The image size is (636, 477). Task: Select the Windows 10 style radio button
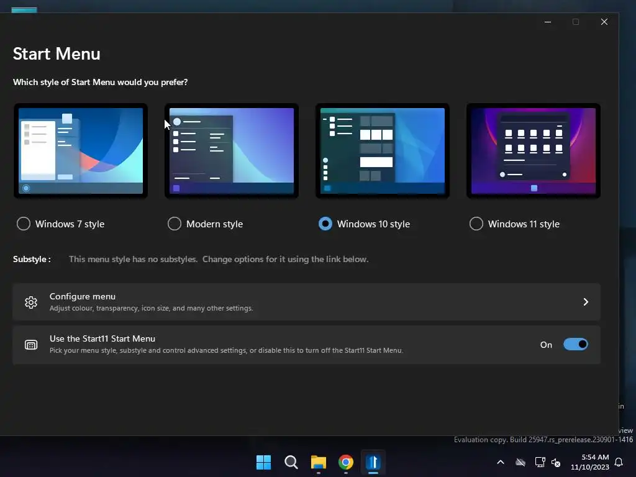[325, 224]
